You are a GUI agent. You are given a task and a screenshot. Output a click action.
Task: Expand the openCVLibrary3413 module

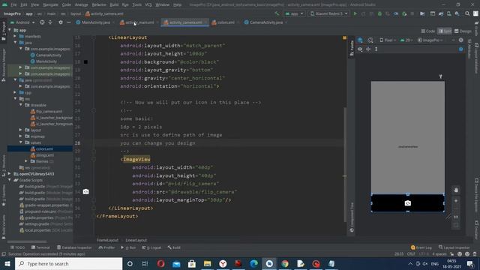[10, 174]
